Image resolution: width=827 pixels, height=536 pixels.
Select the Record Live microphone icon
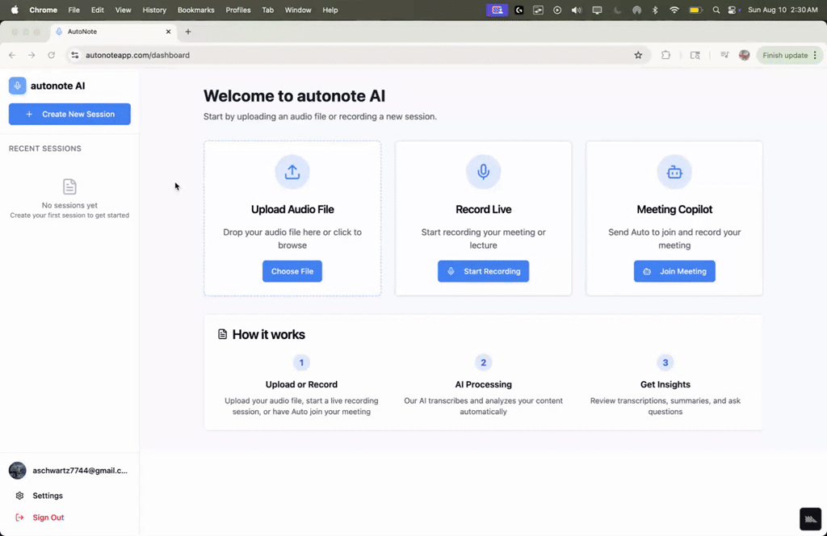tap(483, 171)
